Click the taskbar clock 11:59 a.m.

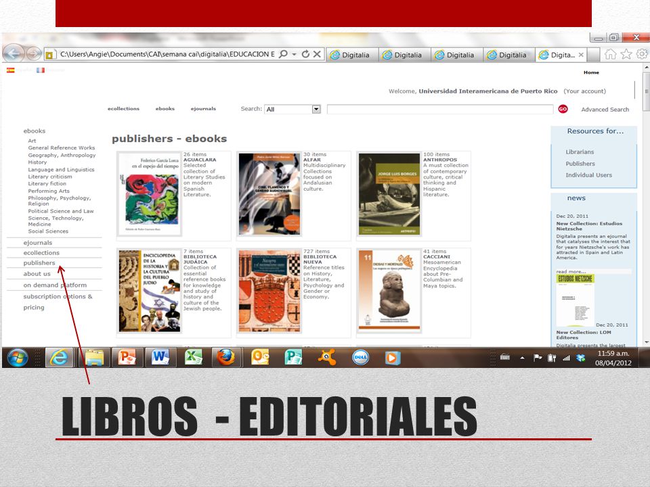click(x=613, y=354)
